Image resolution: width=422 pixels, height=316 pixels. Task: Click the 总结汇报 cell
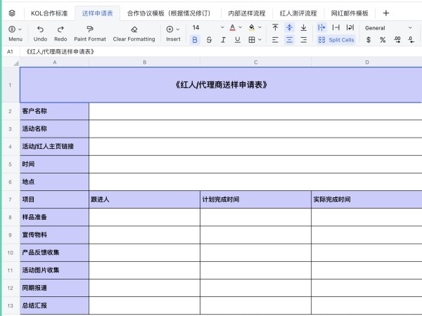pos(54,305)
